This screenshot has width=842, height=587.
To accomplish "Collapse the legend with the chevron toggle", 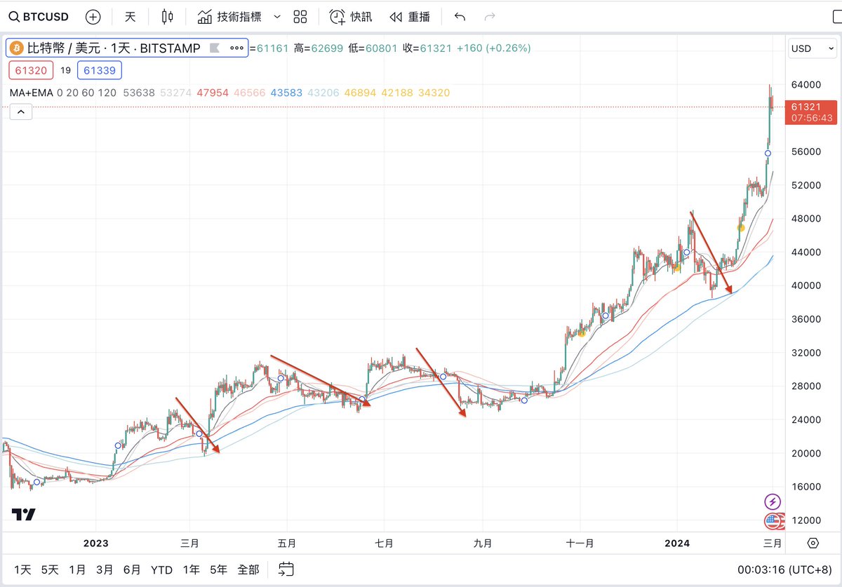I will (20, 112).
